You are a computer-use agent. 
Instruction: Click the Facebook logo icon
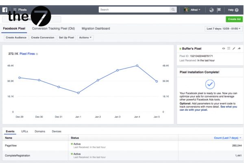[x=4, y=9]
